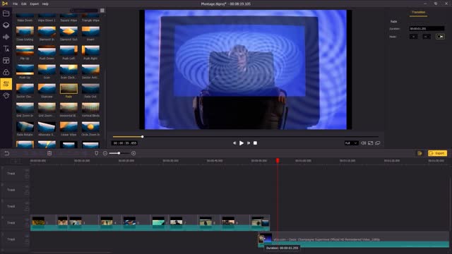Open the templates sidebar panel
This screenshot has height=254, width=452.
tap(6, 61)
